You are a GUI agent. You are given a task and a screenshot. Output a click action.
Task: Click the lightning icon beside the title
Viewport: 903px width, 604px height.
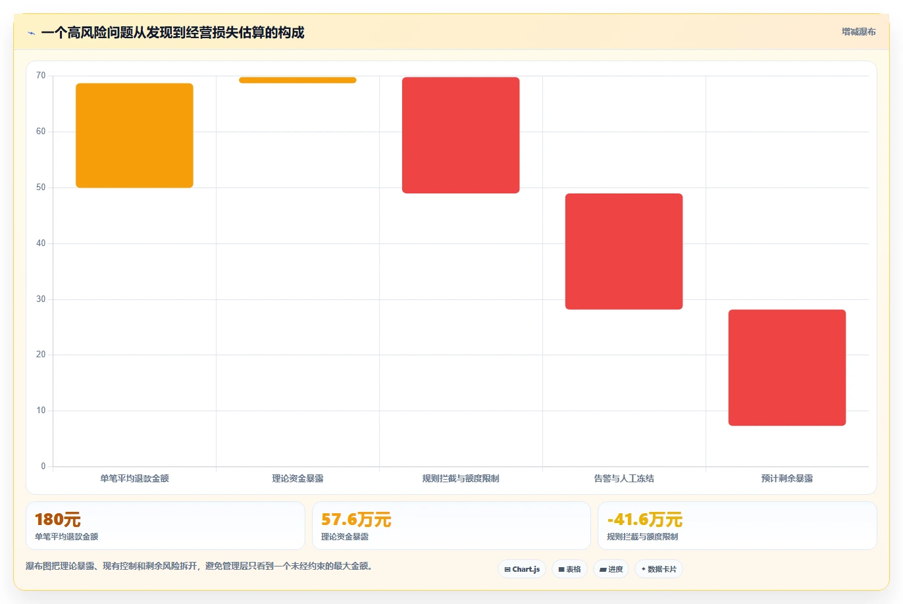pos(31,33)
